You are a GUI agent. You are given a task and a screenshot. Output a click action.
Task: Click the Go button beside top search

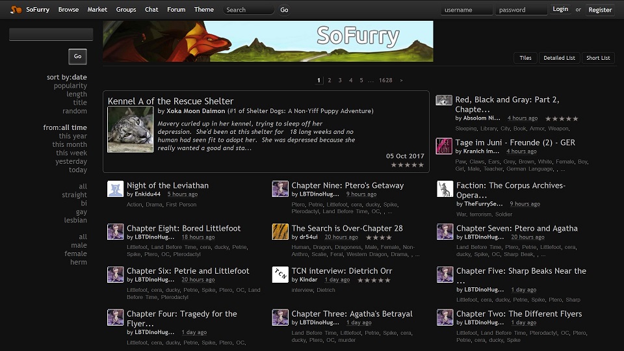pos(284,10)
